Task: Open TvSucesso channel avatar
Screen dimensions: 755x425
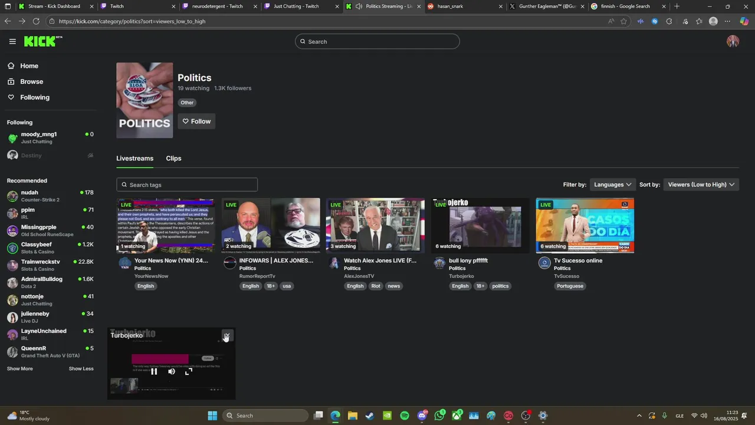Action: tap(544, 263)
